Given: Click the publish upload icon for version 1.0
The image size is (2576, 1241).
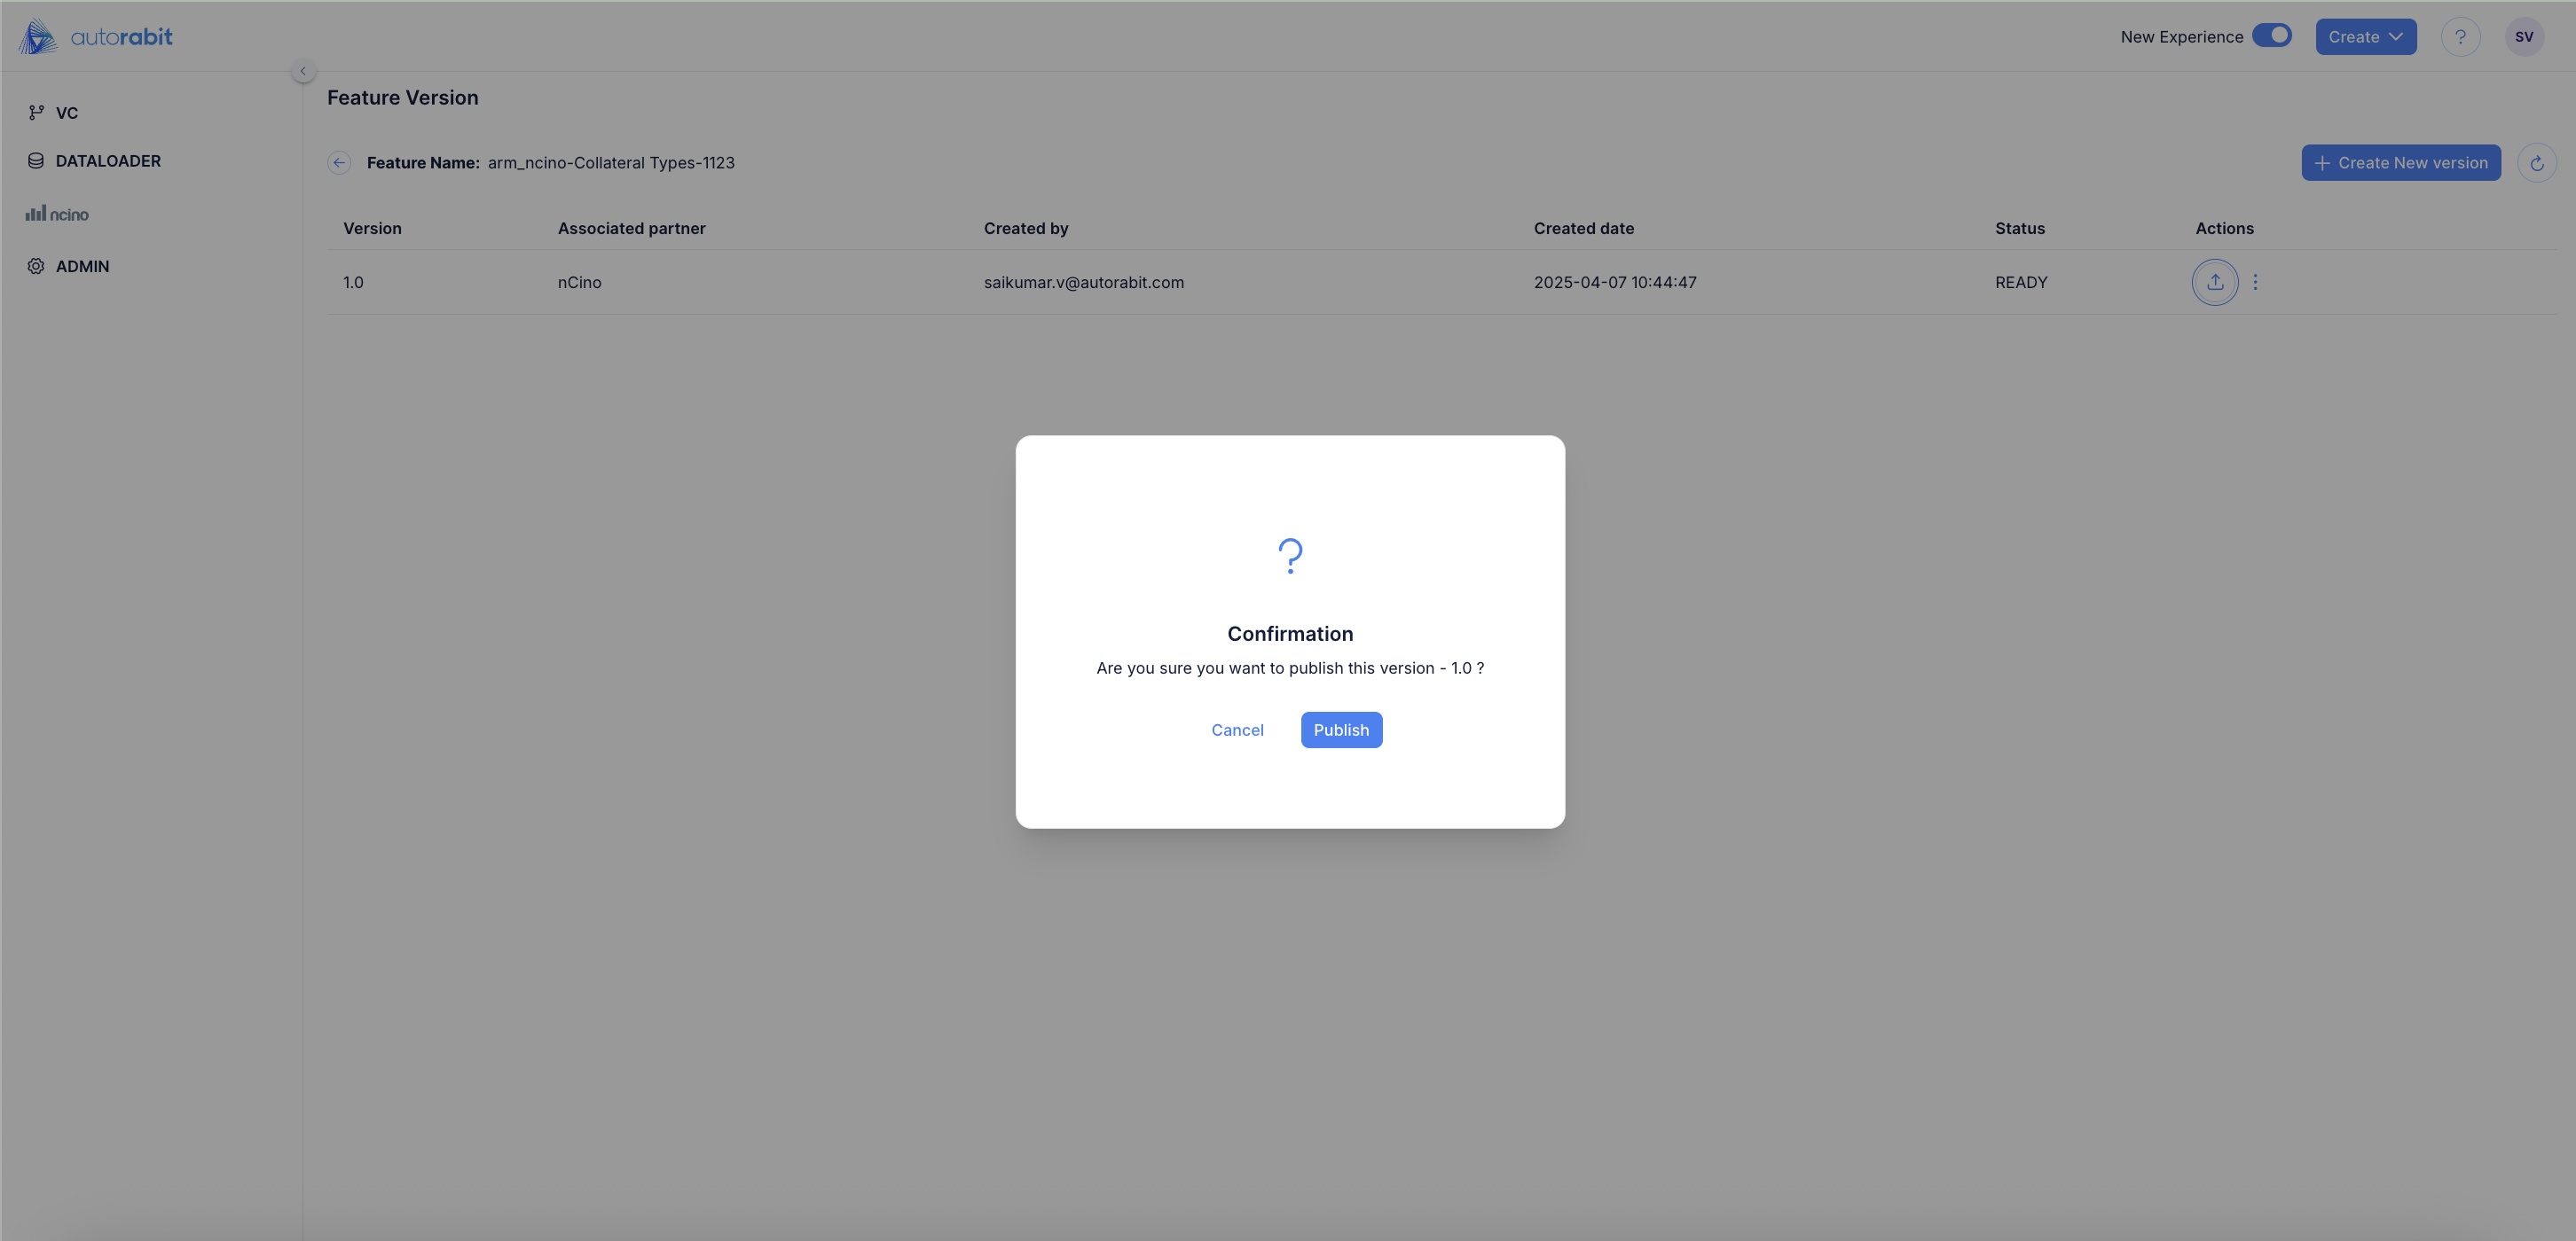Looking at the screenshot, I should coord(2214,282).
